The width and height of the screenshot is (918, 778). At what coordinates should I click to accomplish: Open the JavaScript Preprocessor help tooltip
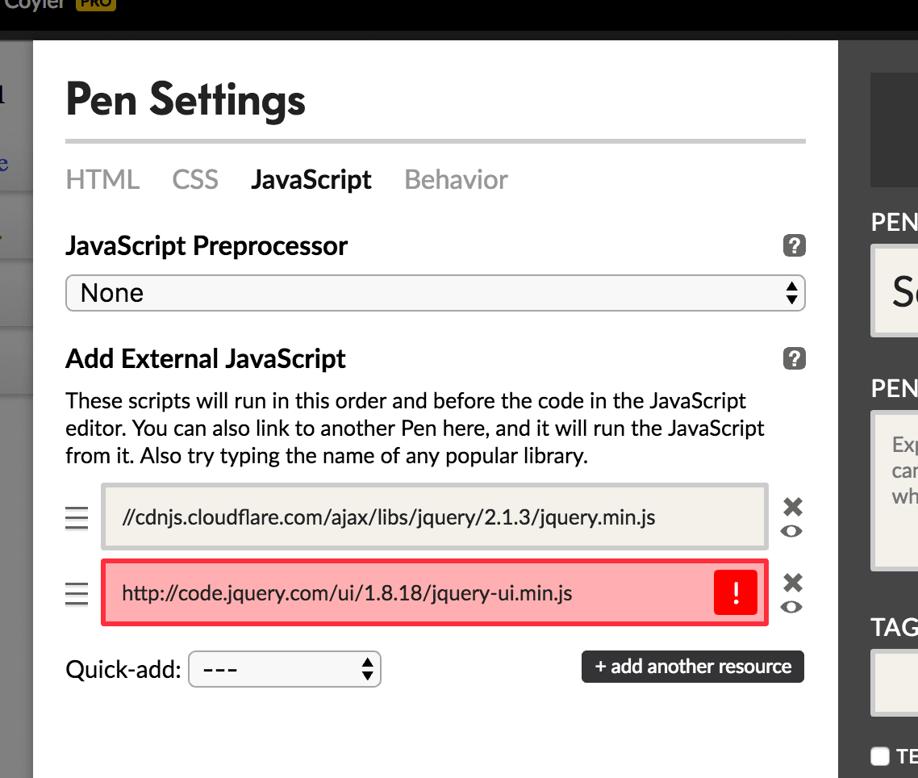pyautogui.click(x=795, y=245)
